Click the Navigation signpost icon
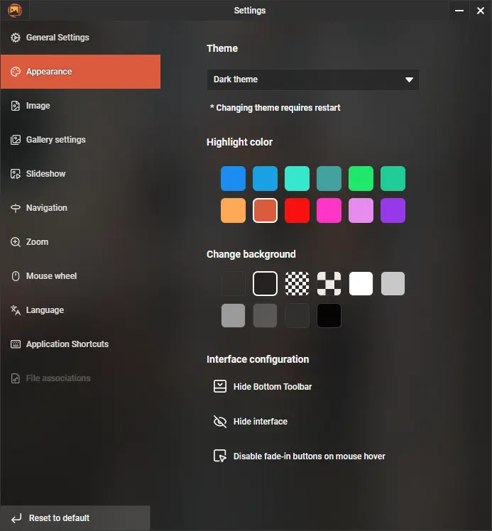492x531 pixels. 16,208
